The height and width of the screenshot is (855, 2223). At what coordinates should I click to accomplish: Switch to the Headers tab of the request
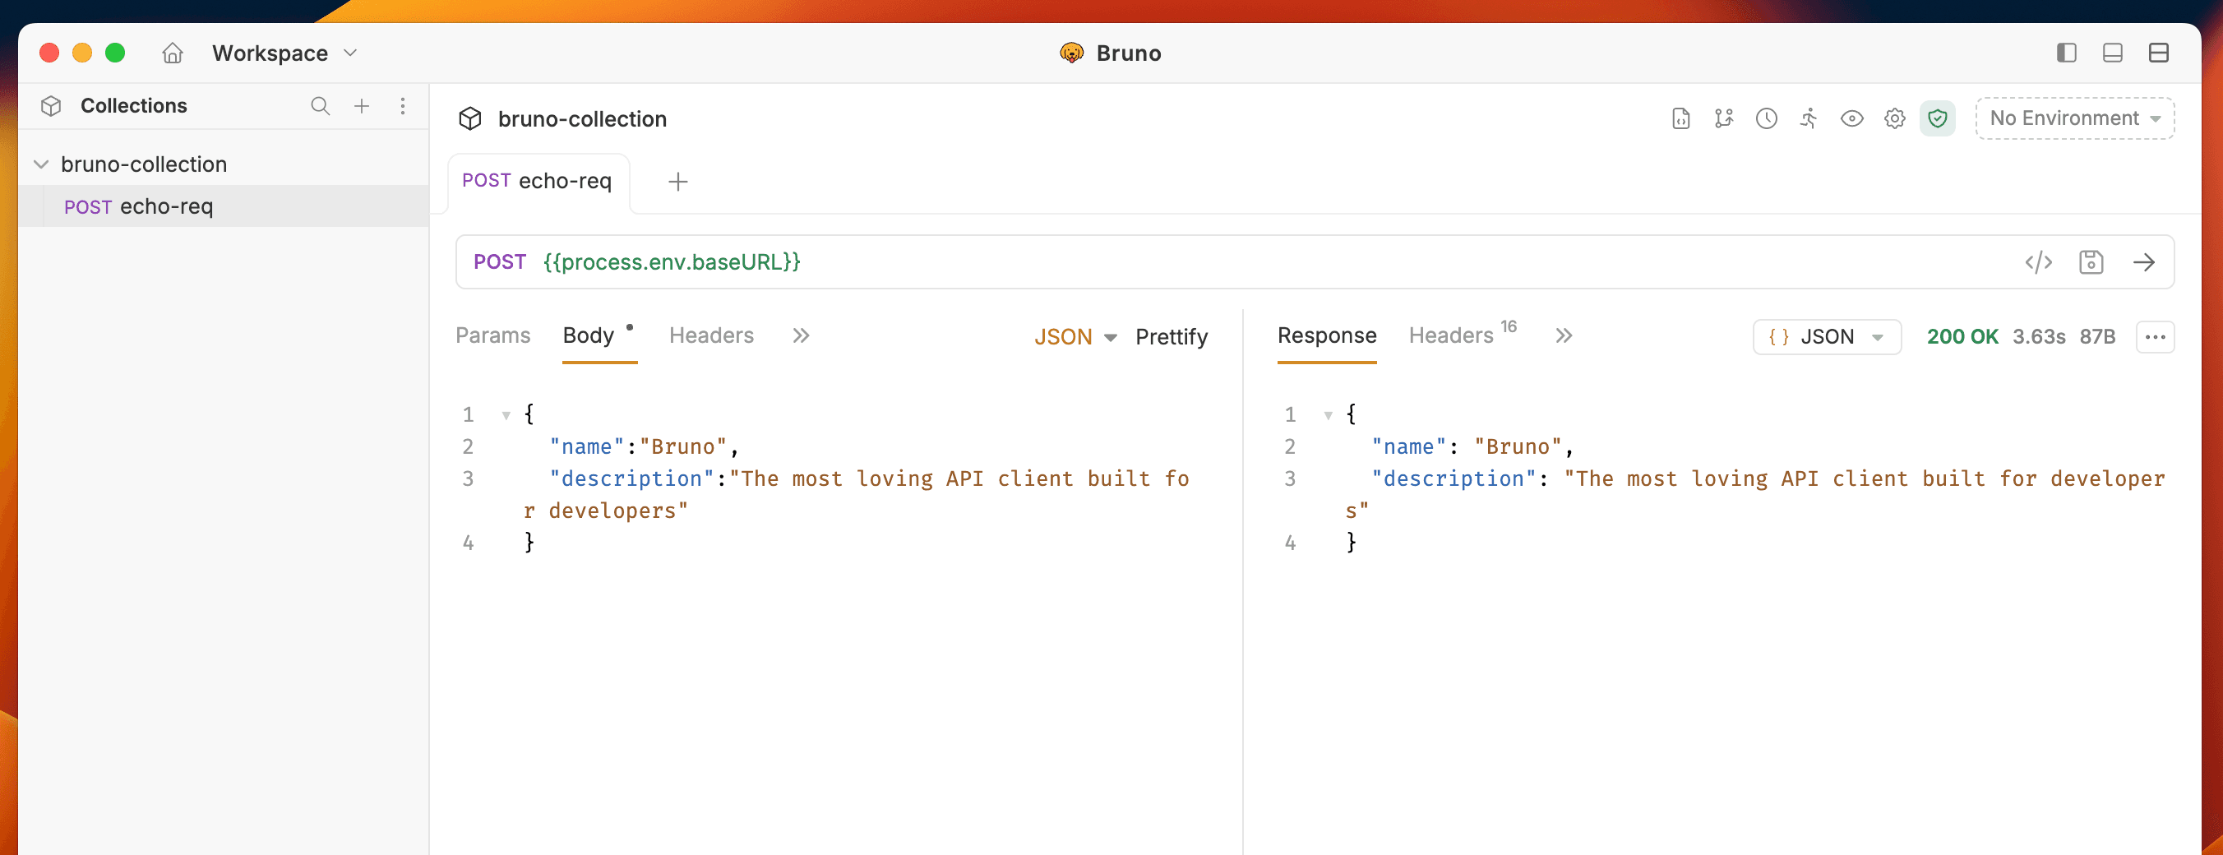tap(711, 335)
